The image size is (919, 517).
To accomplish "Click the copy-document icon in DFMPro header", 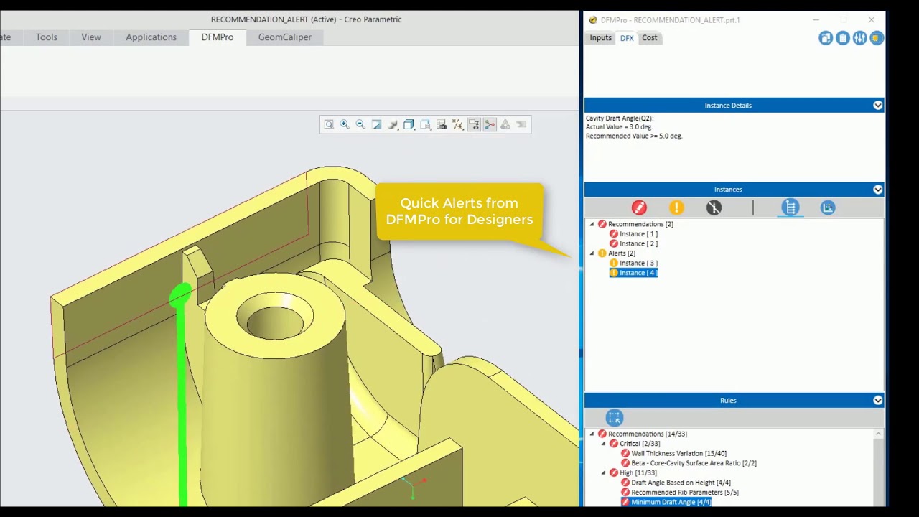I will pos(826,38).
